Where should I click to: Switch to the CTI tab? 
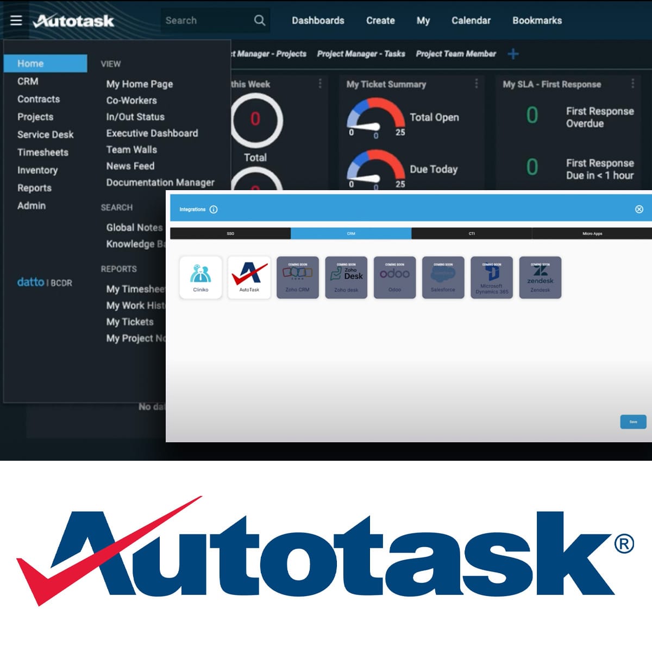(472, 234)
